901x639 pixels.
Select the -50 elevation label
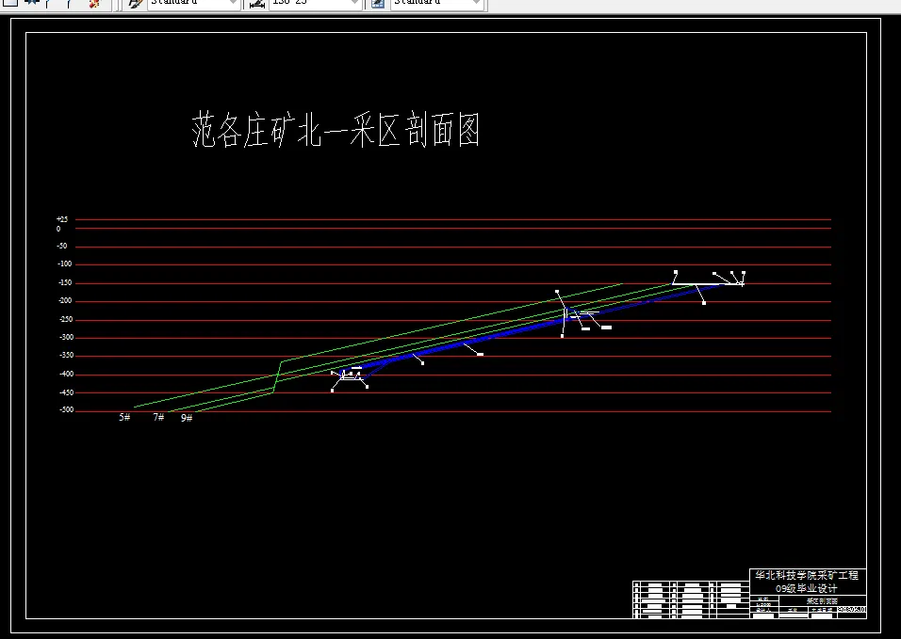(x=62, y=246)
